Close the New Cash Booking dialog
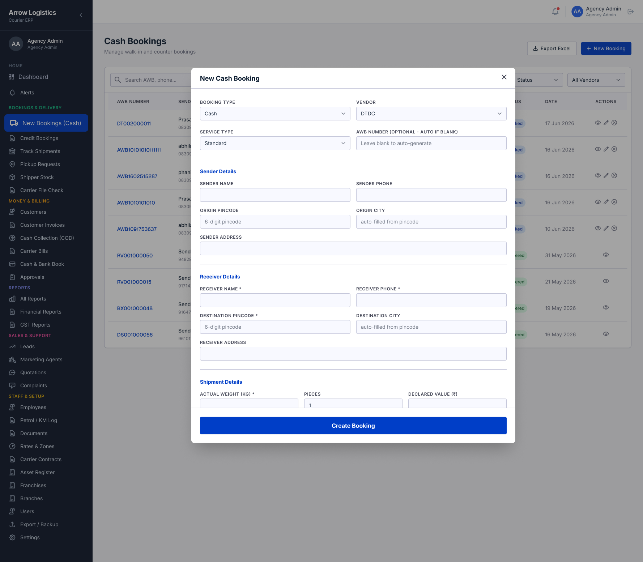The width and height of the screenshot is (643, 562). (x=504, y=77)
